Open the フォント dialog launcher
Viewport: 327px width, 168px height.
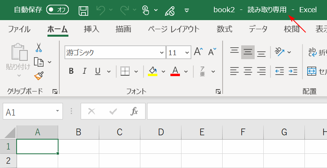click(x=218, y=91)
